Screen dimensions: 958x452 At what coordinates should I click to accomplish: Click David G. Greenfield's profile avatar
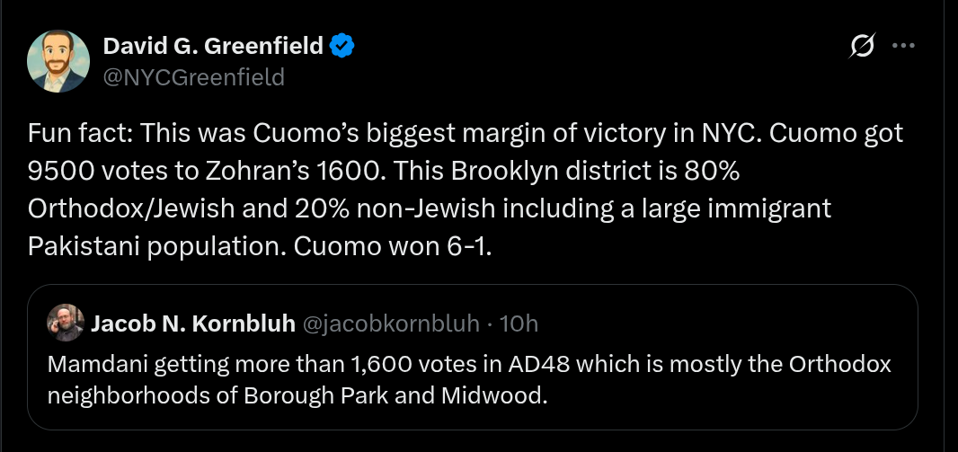point(59,61)
